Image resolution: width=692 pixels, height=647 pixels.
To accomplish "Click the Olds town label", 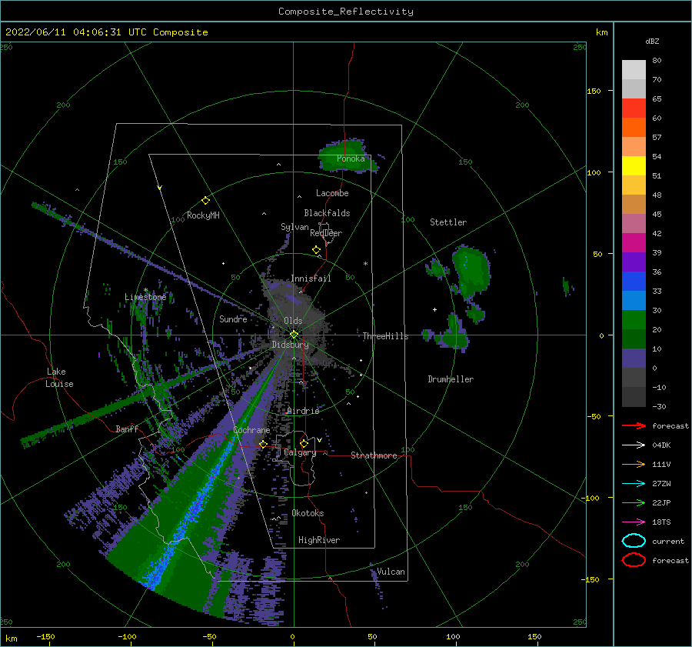I will pos(293,321).
